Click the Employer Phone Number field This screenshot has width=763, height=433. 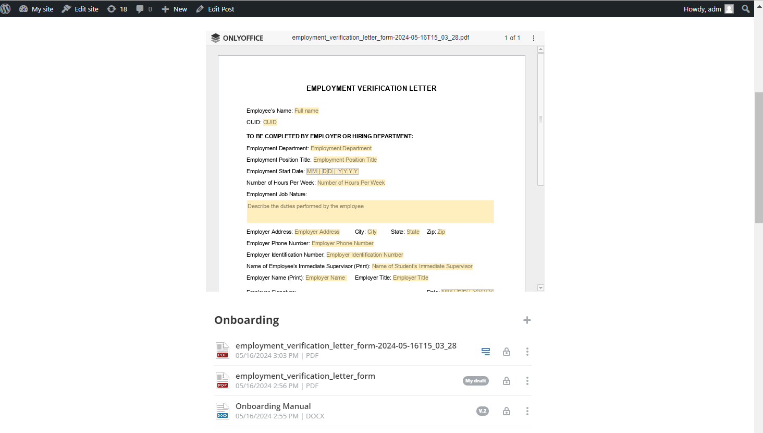[x=342, y=243]
